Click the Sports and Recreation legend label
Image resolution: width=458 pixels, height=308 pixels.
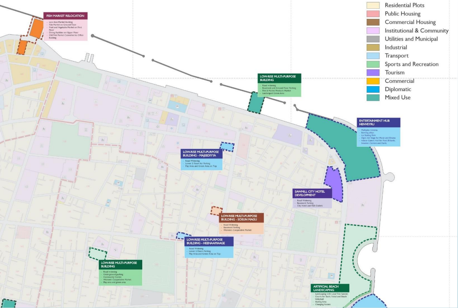coord(411,64)
